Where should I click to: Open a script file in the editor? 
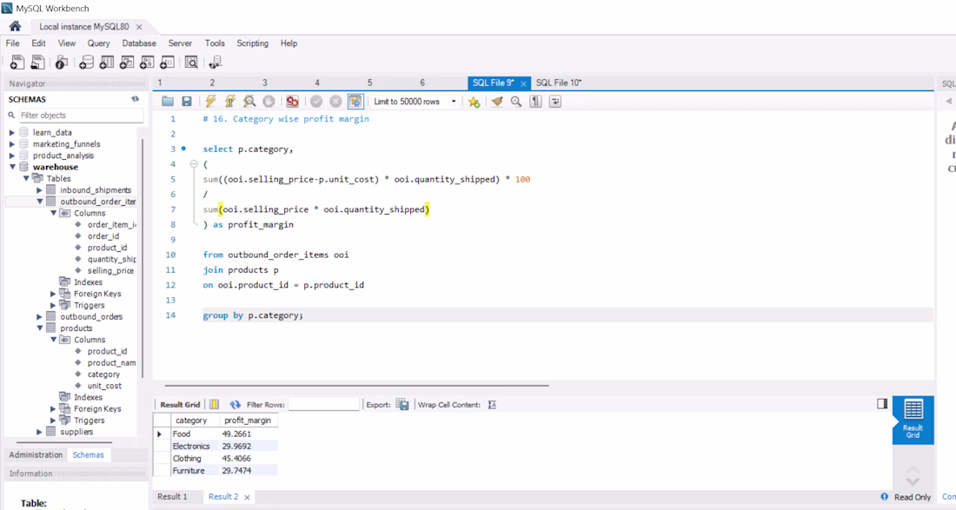(168, 102)
